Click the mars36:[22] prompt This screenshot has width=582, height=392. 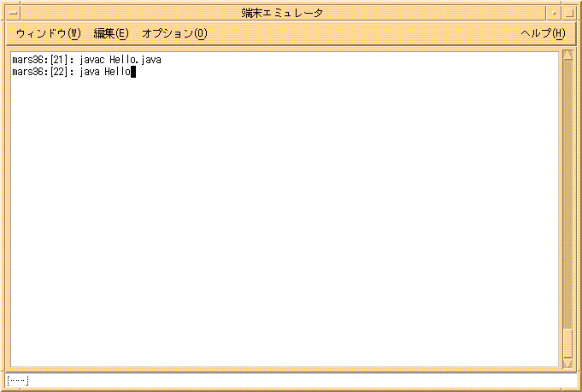tap(39, 73)
